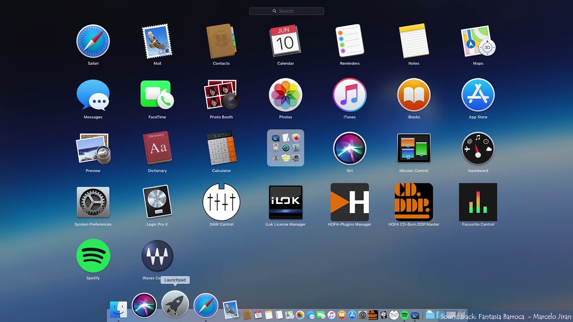This screenshot has width=573, height=322.
Task: Launch Logic Pro X
Action: pyautogui.click(x=157, y=202)
